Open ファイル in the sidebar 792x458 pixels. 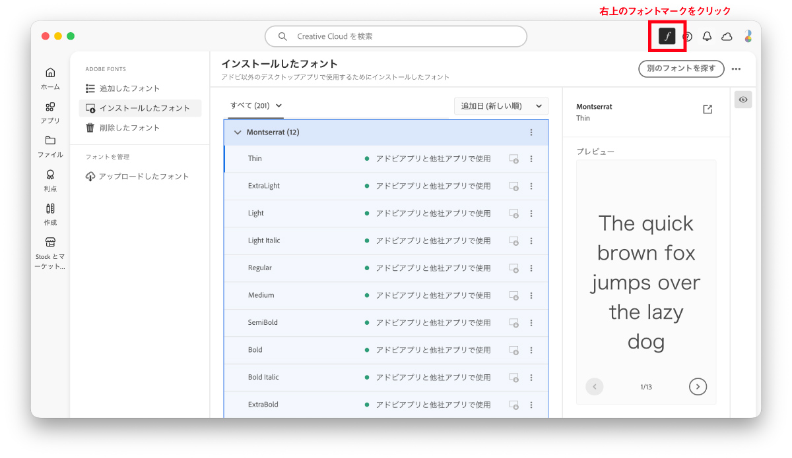[50, 146]
